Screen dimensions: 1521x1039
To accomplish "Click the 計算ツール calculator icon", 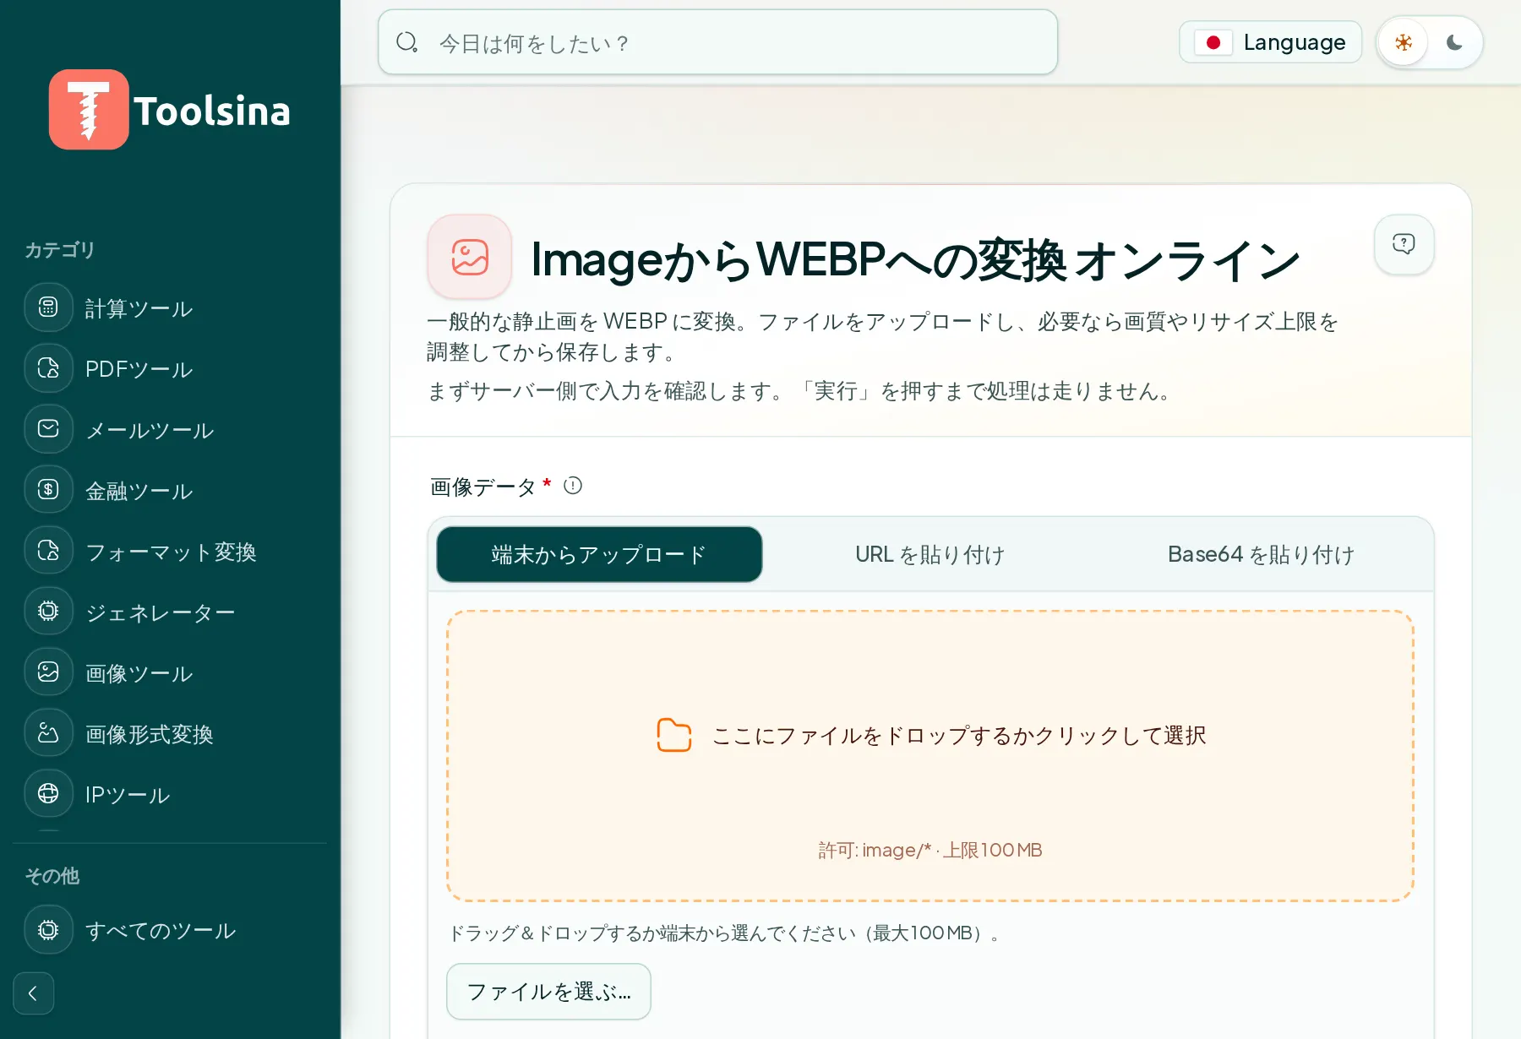I will tap(48, 307).
